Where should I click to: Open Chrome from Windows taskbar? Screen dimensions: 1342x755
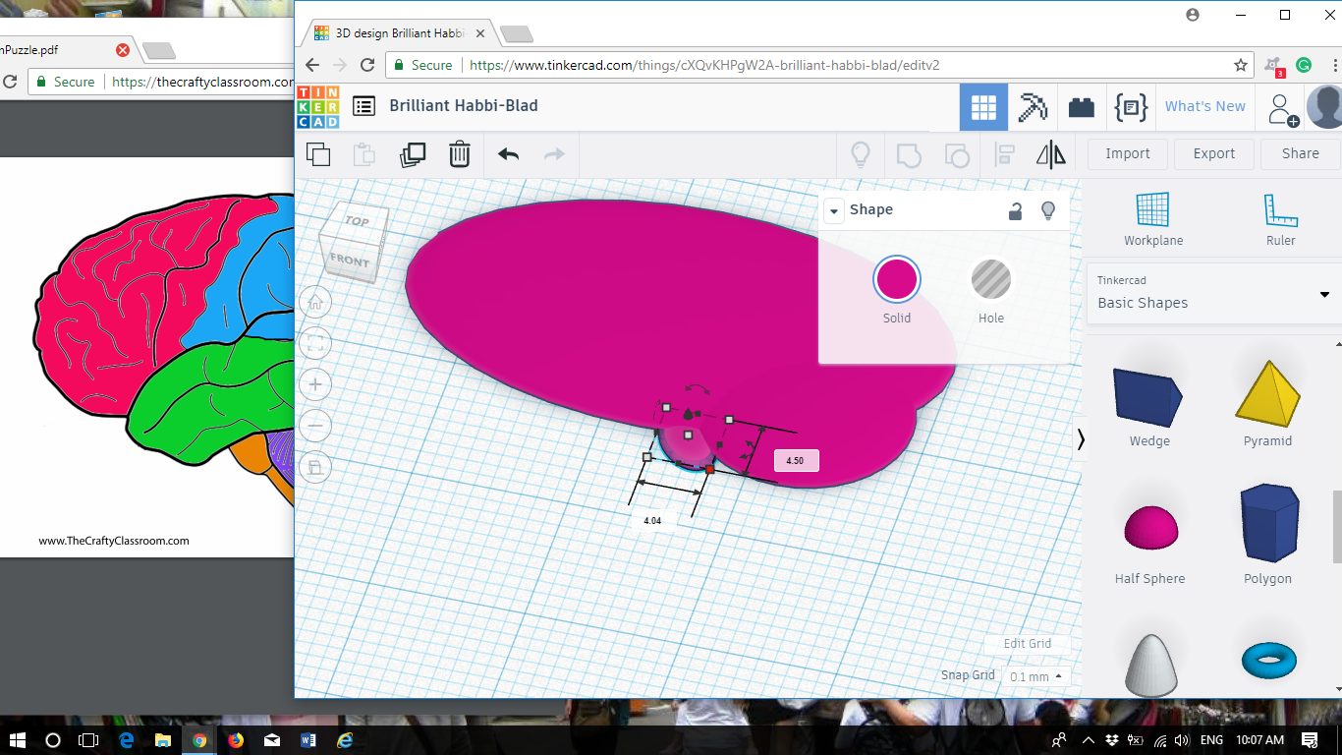[x=199, y=739]
